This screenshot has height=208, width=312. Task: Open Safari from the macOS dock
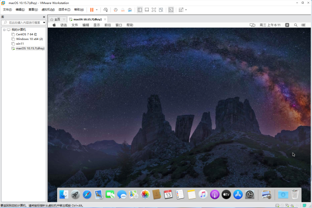coord(87,194)
